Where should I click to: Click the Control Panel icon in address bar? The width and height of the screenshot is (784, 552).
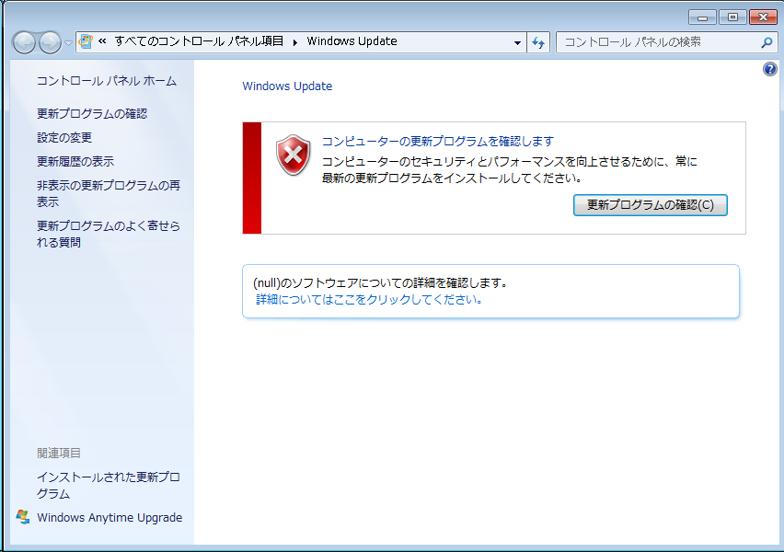coord(86,41)
